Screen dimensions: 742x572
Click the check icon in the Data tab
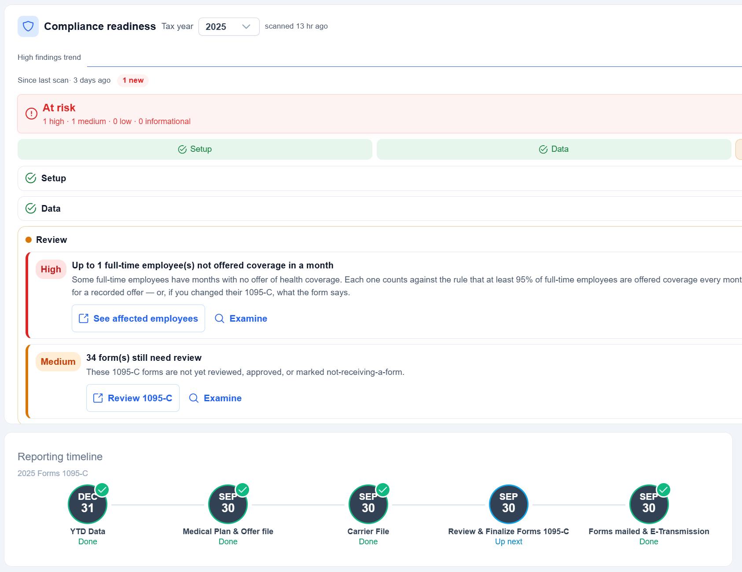(544, 150)
